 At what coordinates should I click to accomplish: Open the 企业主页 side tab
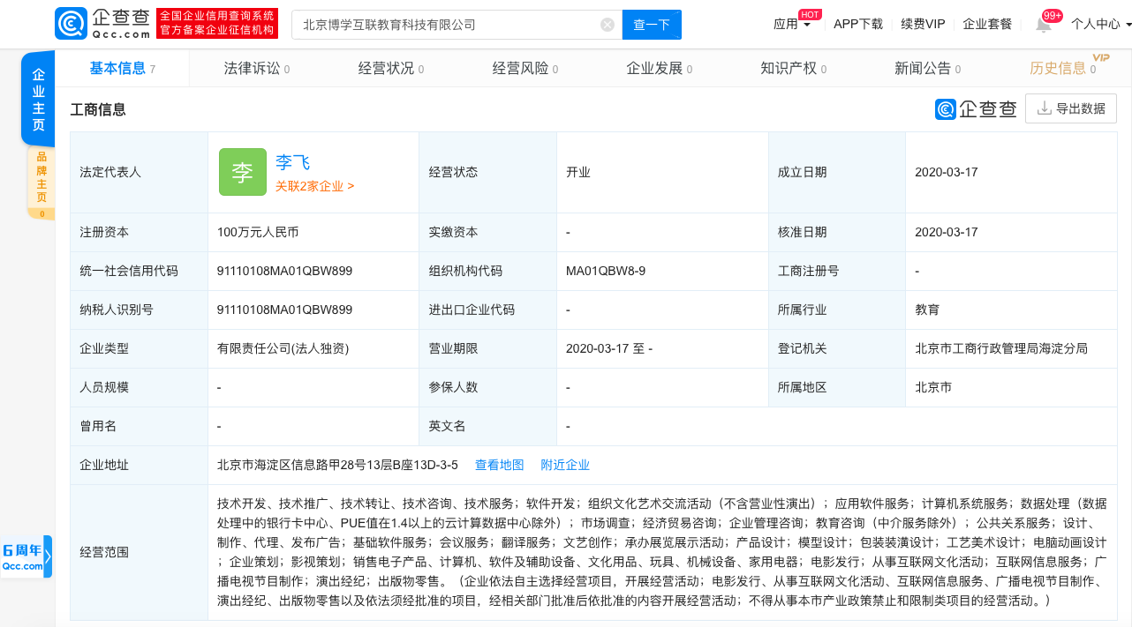click(38, 99)
